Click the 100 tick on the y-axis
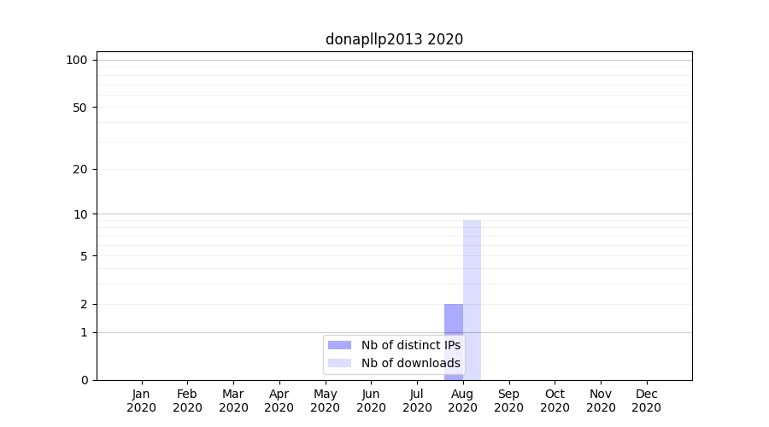 click(78, 60)
